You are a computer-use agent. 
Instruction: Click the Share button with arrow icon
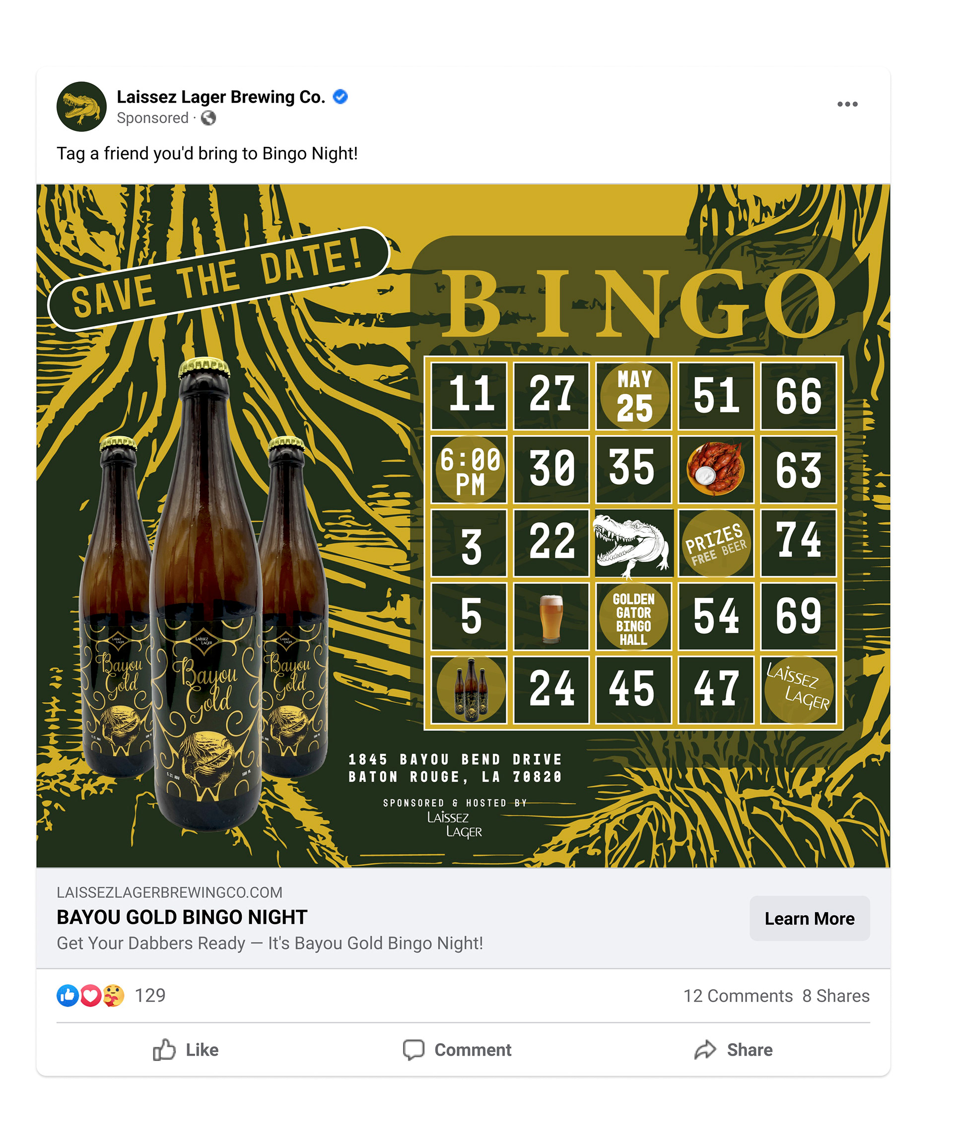coord(733,1050)
